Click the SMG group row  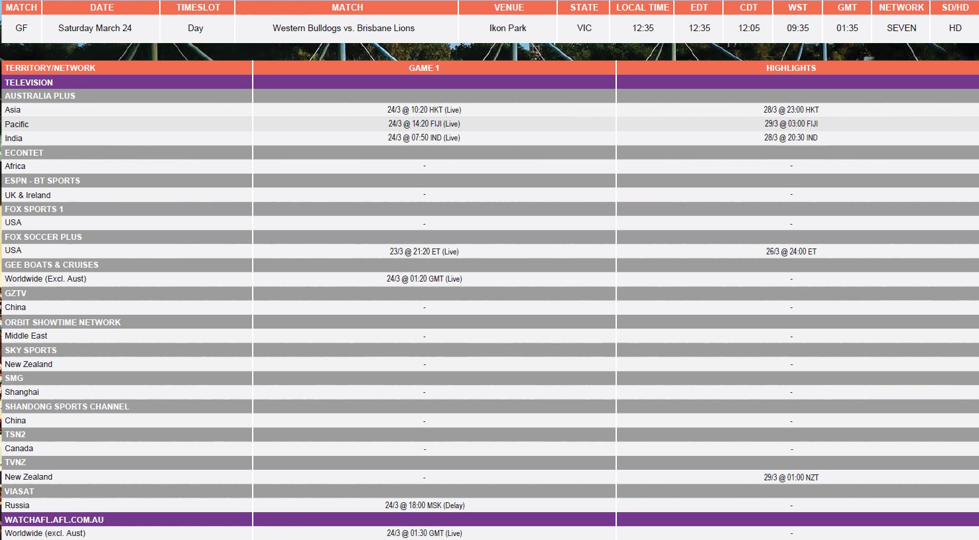[489, 378]
